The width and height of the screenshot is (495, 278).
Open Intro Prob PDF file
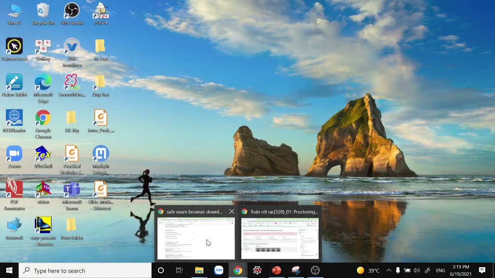[x=101, y=121]
